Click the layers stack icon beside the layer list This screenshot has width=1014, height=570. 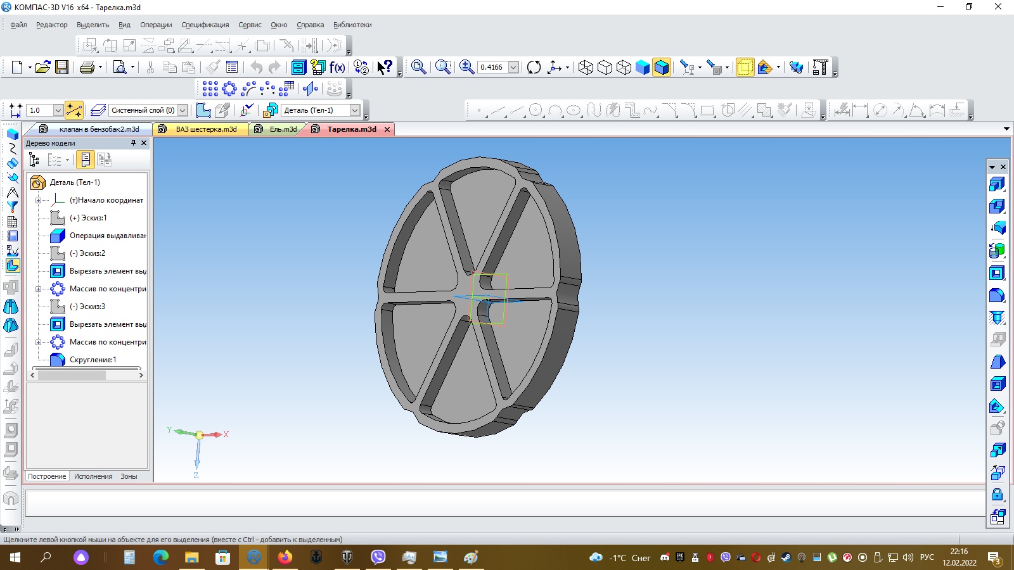pos(98,110)
